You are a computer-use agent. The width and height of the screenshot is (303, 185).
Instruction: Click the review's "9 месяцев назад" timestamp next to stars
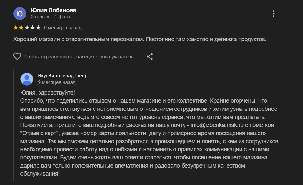[62, 28]
